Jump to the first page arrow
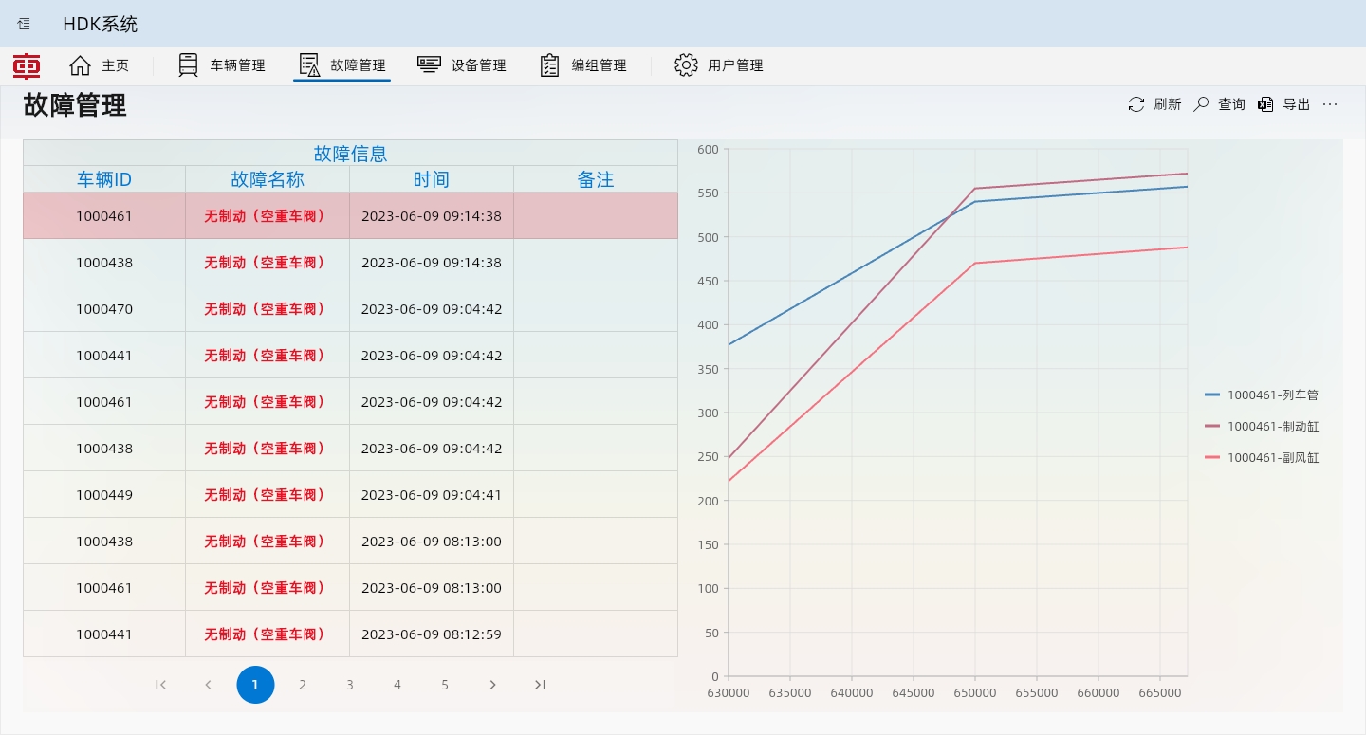 coord(160,685)
